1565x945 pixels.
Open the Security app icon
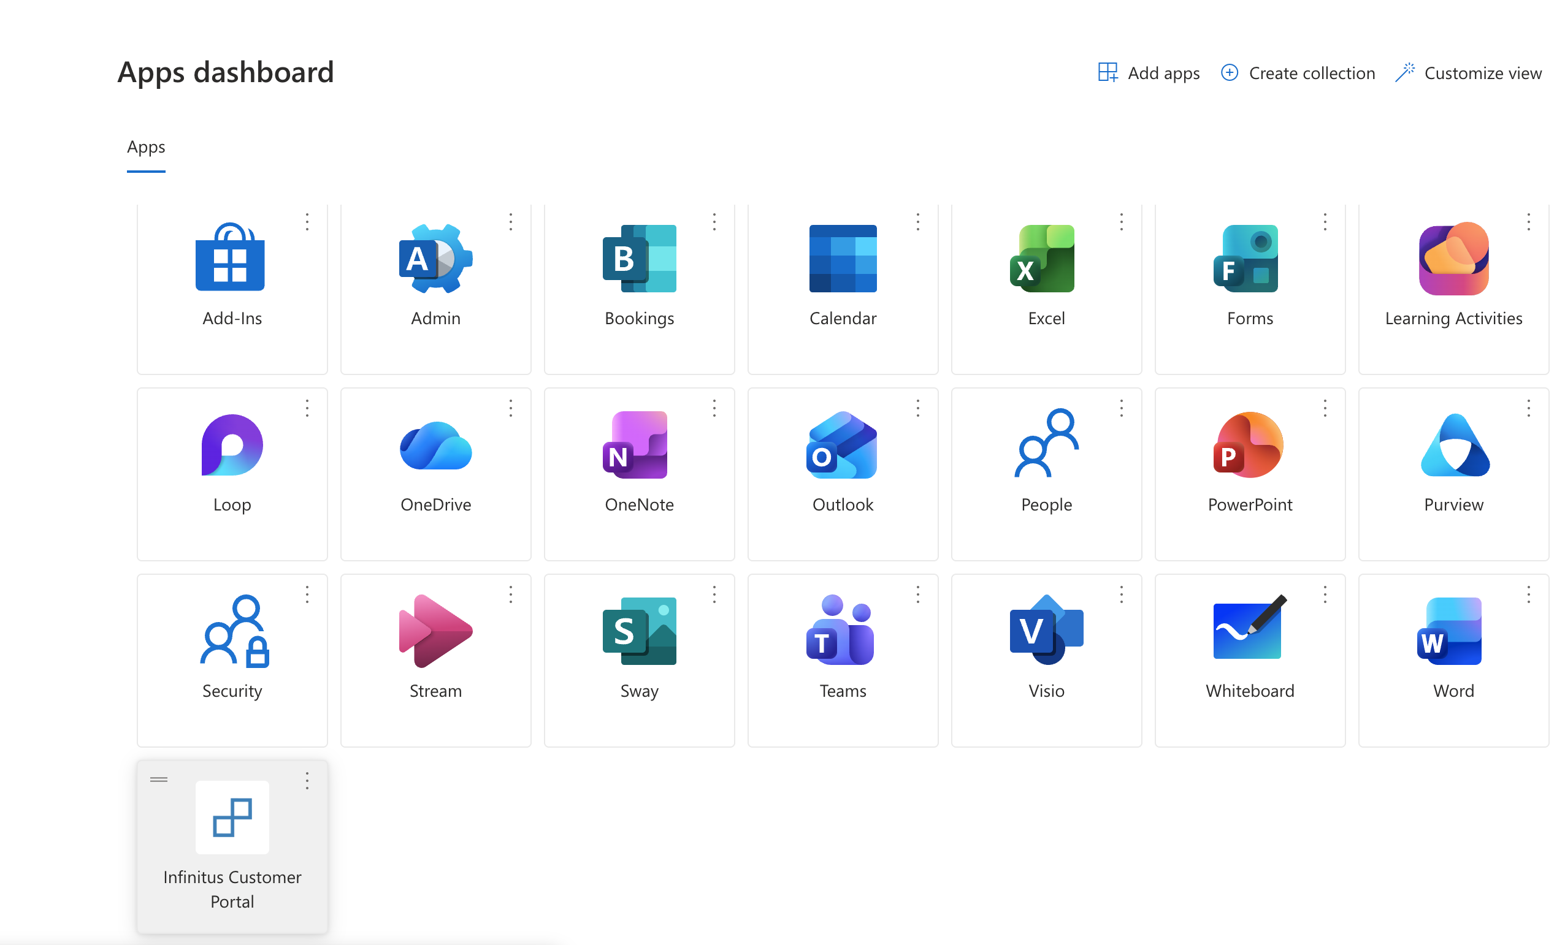[234, 631]
